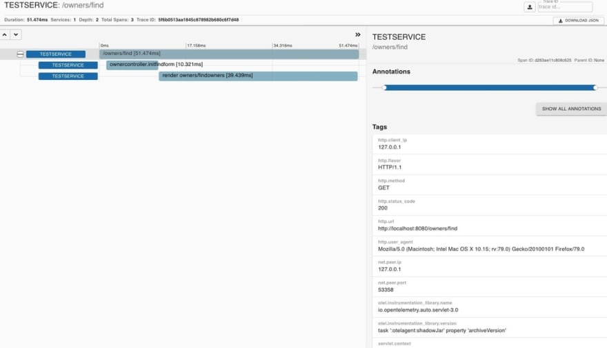
Task: Click the Download JSON button
Action: point(578,21)
